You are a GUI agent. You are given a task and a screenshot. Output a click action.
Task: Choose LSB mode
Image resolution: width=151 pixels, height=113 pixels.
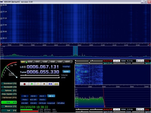tap(46, 62)
